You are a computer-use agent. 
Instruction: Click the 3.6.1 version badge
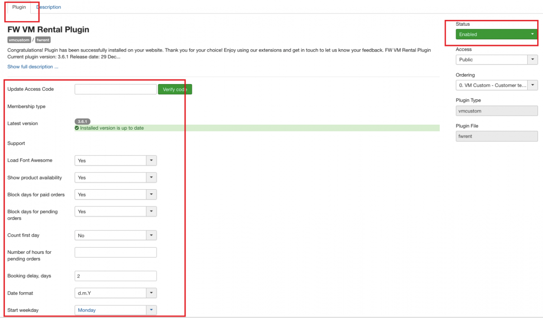pos(83,122)
